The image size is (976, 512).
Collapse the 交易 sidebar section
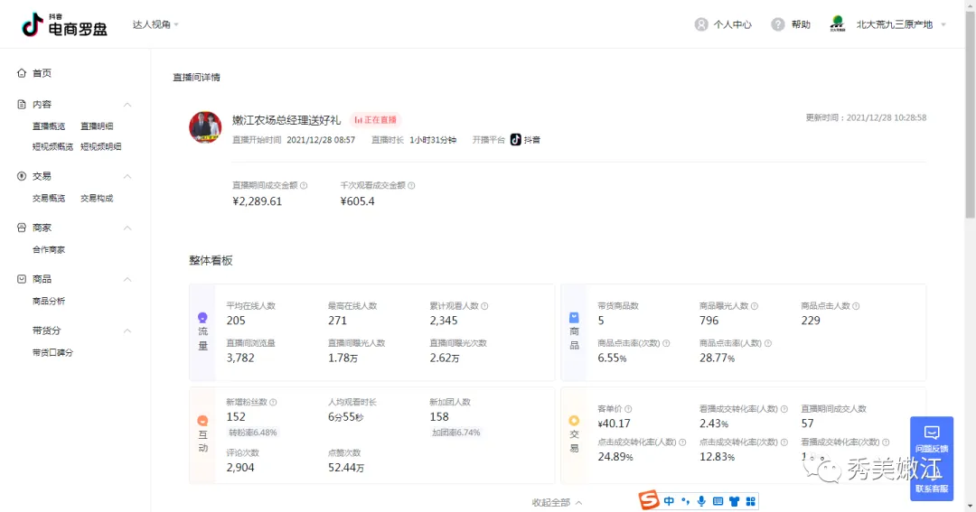coord(127,177)
